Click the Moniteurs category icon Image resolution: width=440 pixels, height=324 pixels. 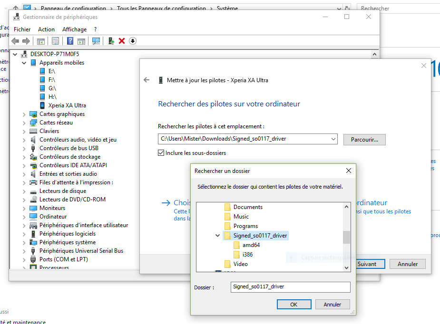(33, 208)
